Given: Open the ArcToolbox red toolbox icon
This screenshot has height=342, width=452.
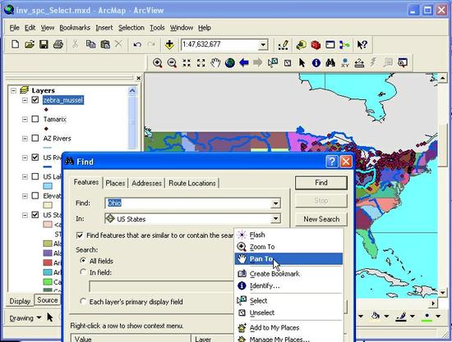Looking at the screenshot, I should click(x=316, y=45).
